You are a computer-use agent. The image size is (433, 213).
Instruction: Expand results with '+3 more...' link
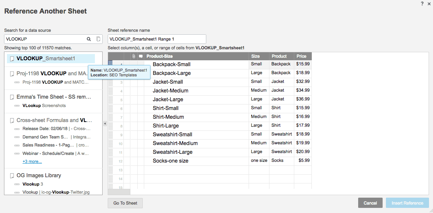click(32, 161)
